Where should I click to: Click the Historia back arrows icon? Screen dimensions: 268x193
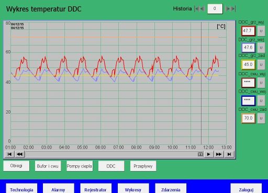click(199, 9)
